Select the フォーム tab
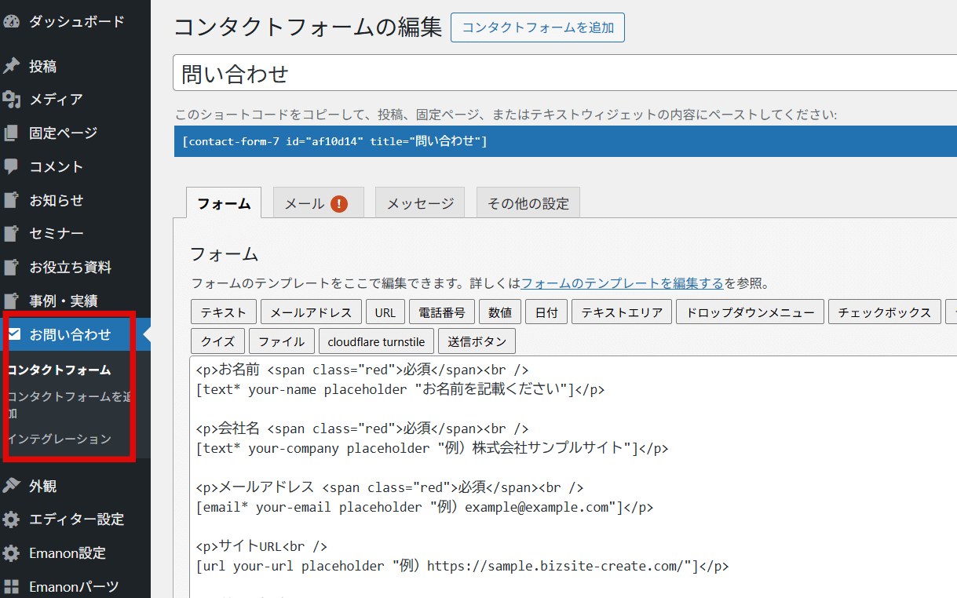This screenshot has width=957, height=598. point(224,203)
